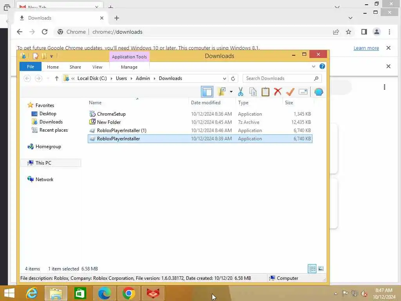Screen dimensions: 401x301
Task: Click new folder icon in quick access toolbar
Action: [x=44, y=56]
